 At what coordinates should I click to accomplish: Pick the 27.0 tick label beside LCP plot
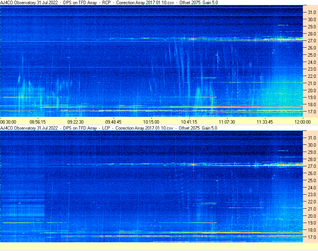click(x=312, y=166)
